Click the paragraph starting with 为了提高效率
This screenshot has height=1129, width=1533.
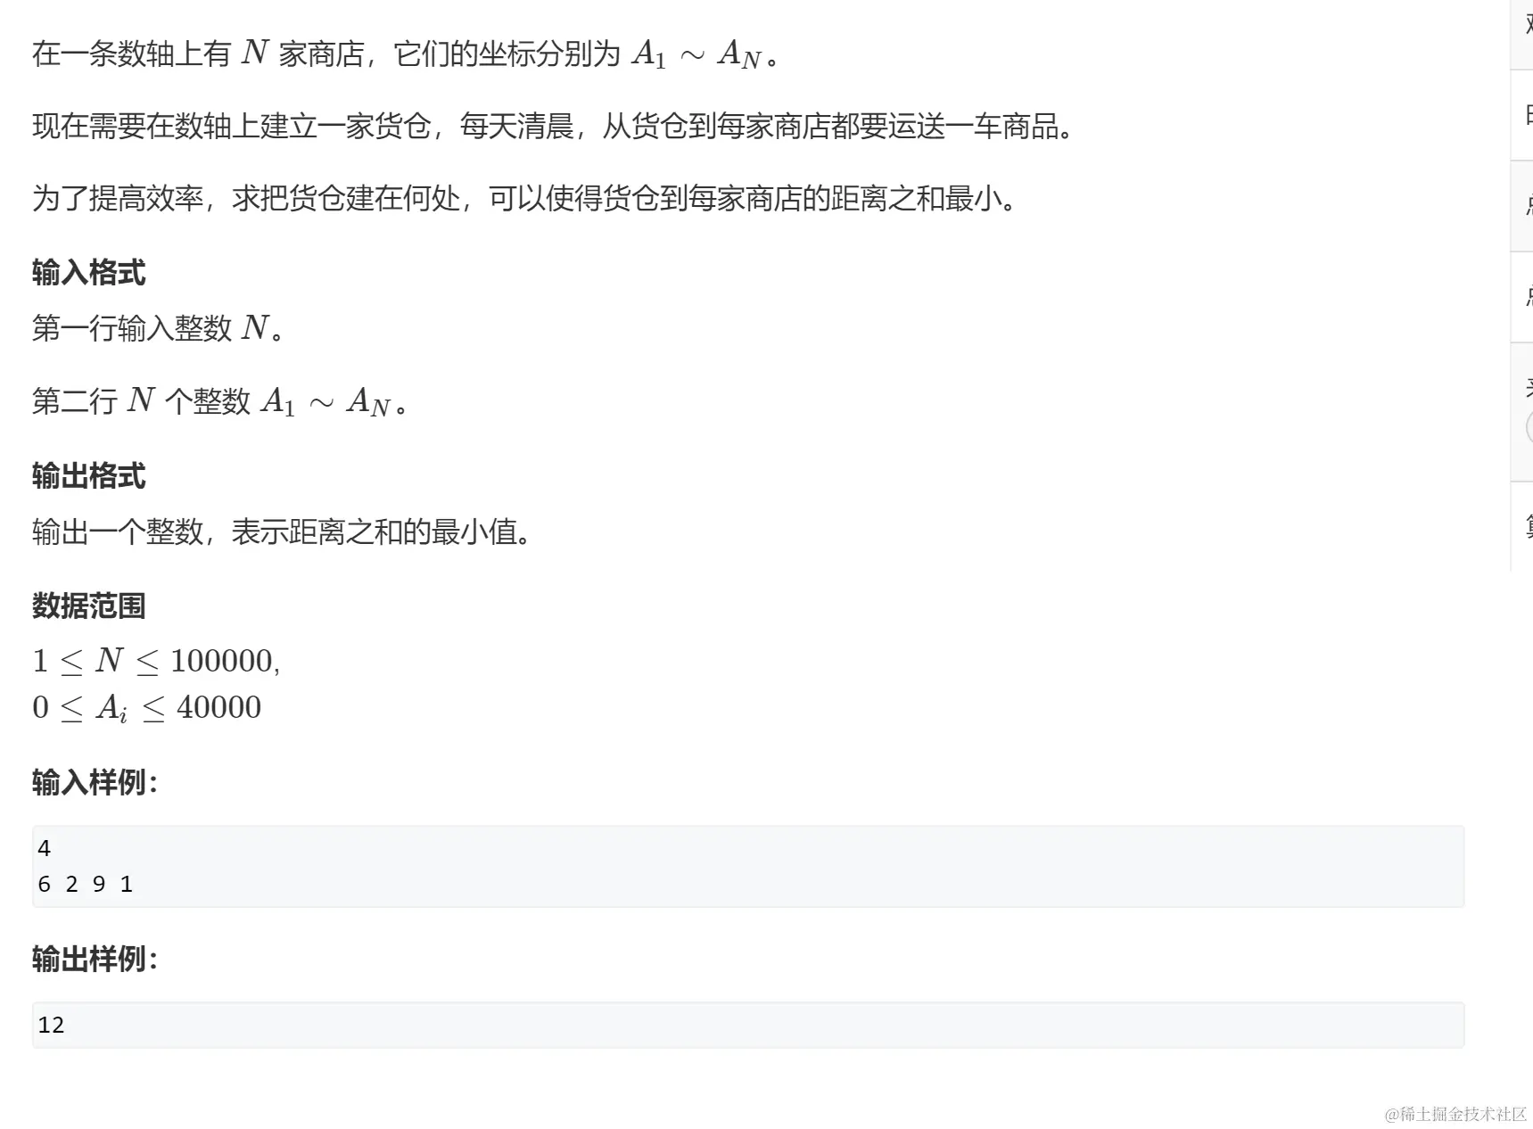click(525, 198)
